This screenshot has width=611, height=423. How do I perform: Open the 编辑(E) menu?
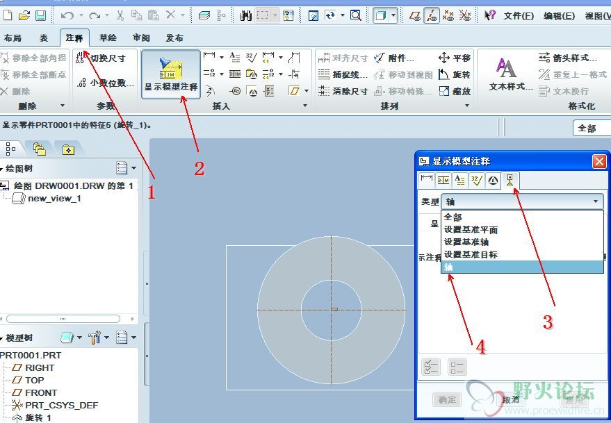[x=559, y=16]
